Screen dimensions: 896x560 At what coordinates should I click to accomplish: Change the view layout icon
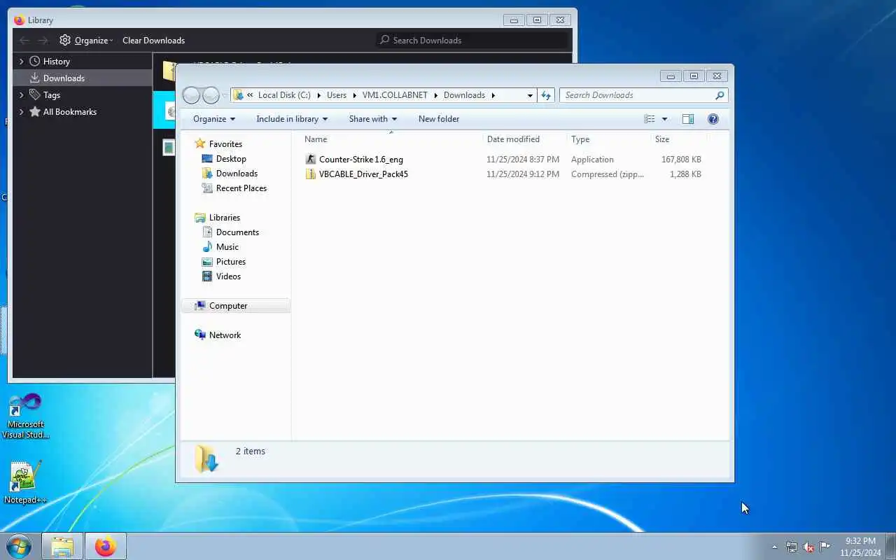(x=650, y=119)
